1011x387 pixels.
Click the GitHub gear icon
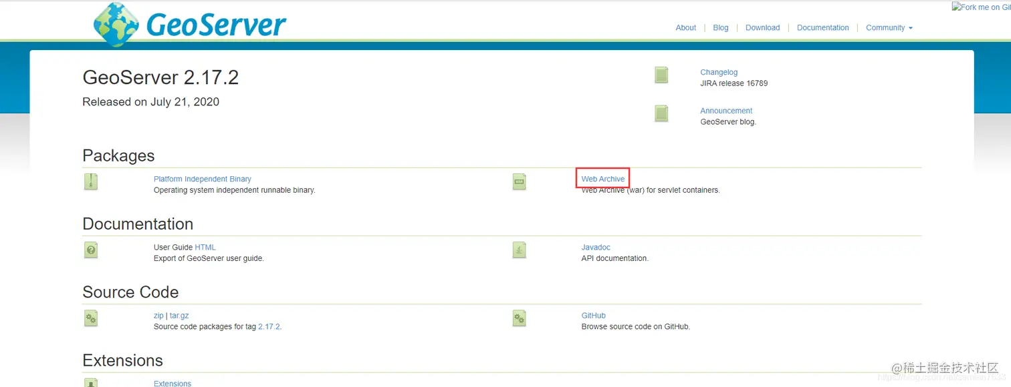520,318
